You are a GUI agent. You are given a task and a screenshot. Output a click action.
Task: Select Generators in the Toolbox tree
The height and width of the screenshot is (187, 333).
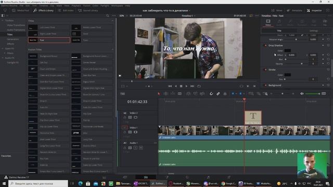click(x=12, y=39)
